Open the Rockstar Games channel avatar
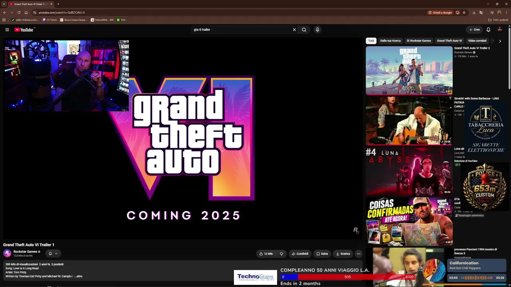This screenshot has width=511, height=287. [x=7, y=253]
